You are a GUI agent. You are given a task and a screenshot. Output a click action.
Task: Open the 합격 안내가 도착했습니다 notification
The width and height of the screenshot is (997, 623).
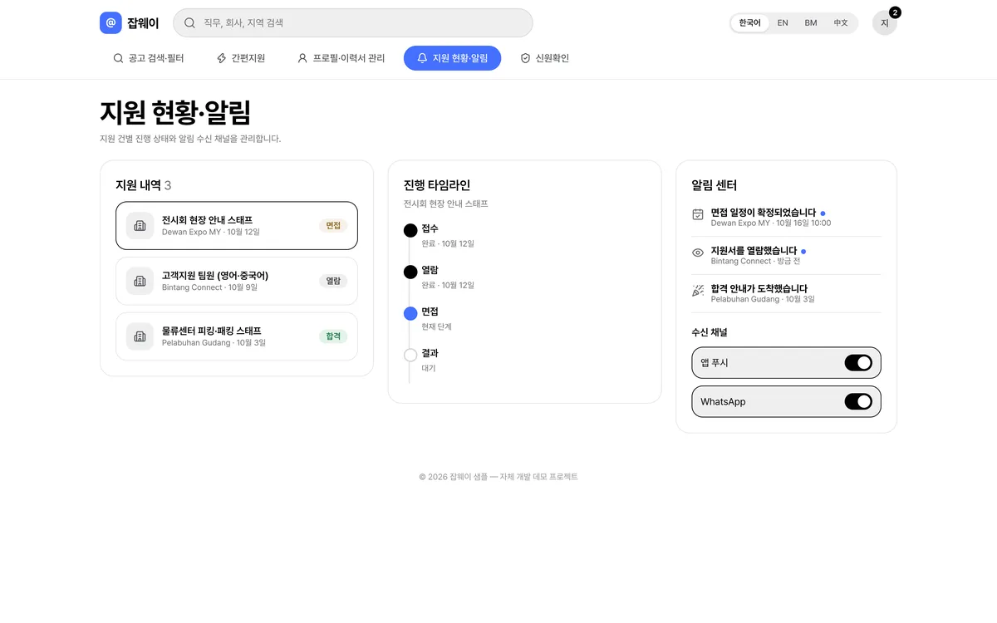(x=786, y=293)
